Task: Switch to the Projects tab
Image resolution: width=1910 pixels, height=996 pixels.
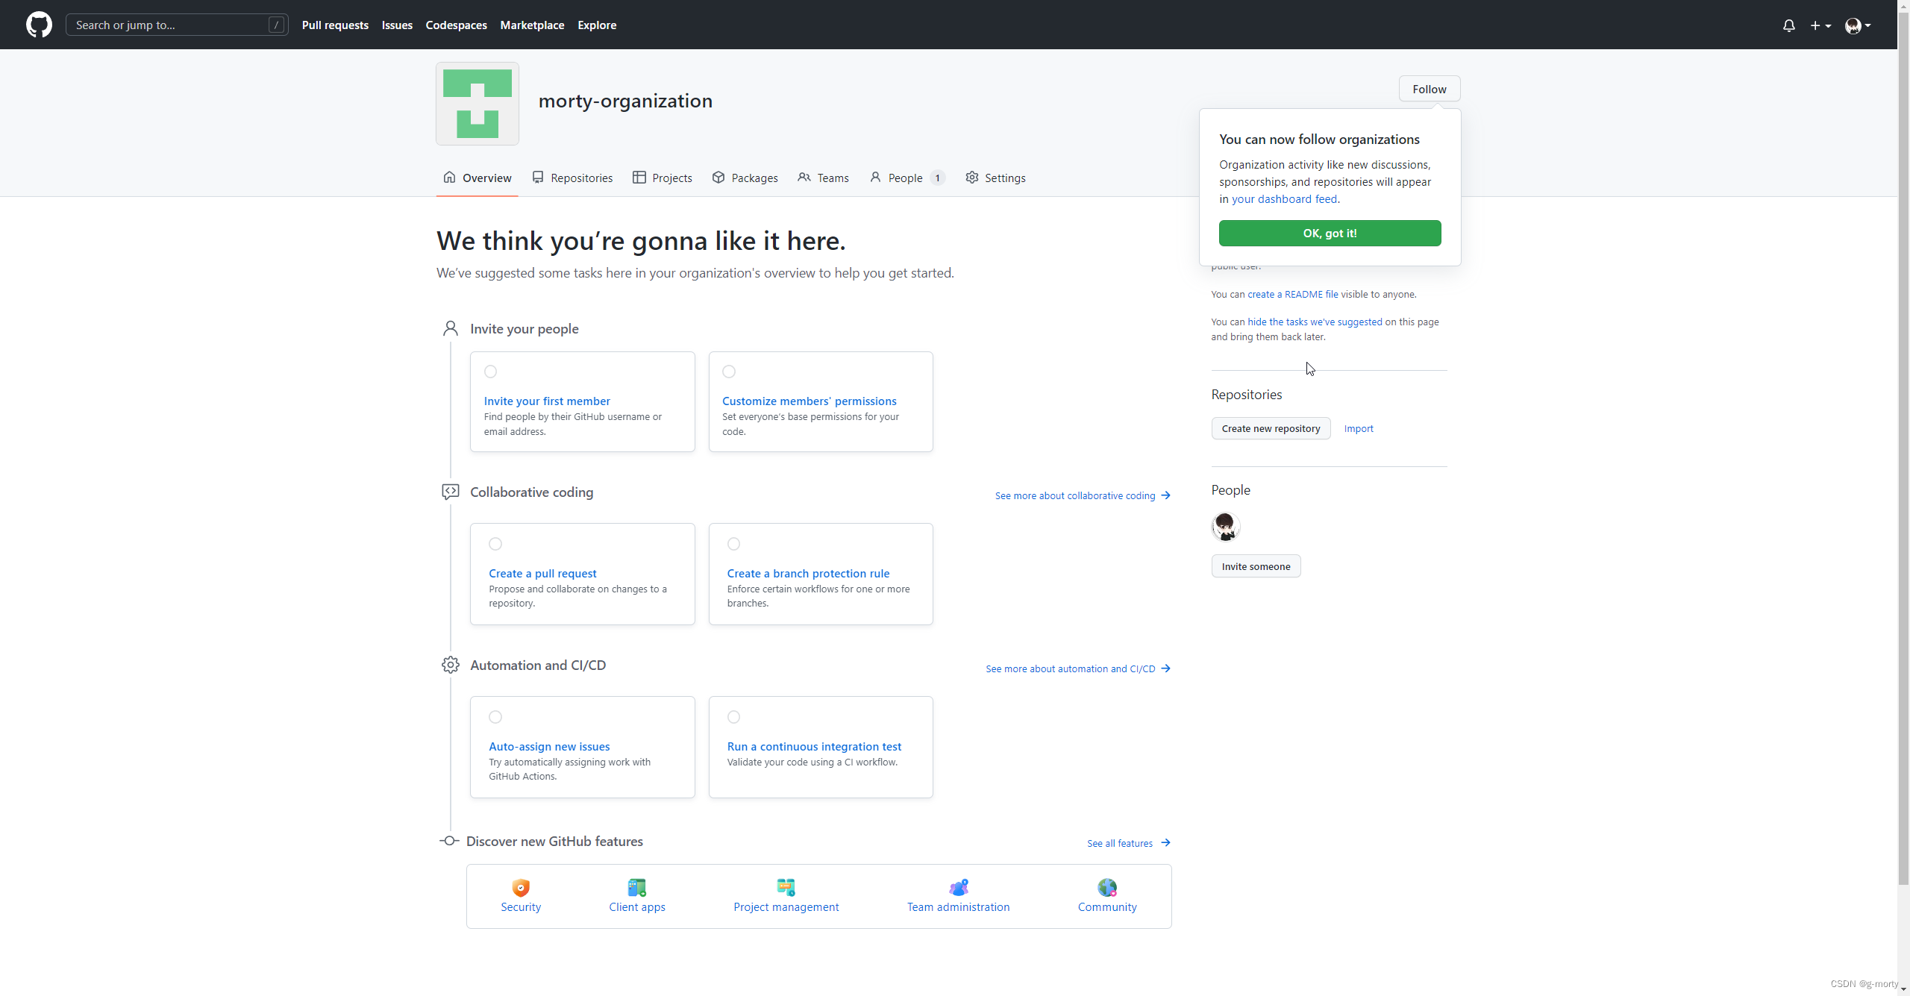Action: pyautogui.click(x=662, y=178)
